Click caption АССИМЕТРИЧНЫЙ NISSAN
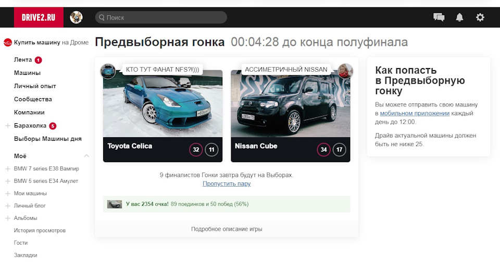Viewport: 500px width, 264px height. [x=286, y=70]
